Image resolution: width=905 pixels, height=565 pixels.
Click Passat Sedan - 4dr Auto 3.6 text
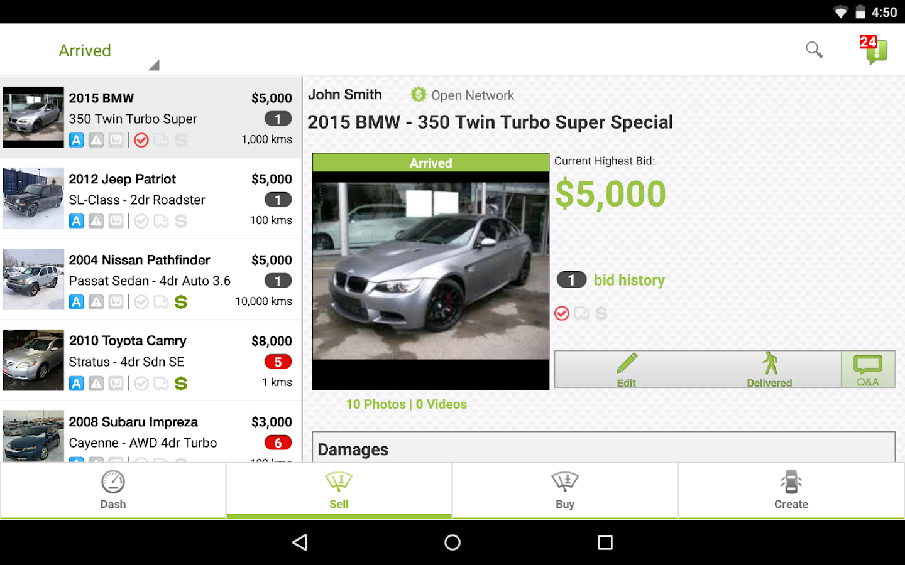click(x=150, y=281)
